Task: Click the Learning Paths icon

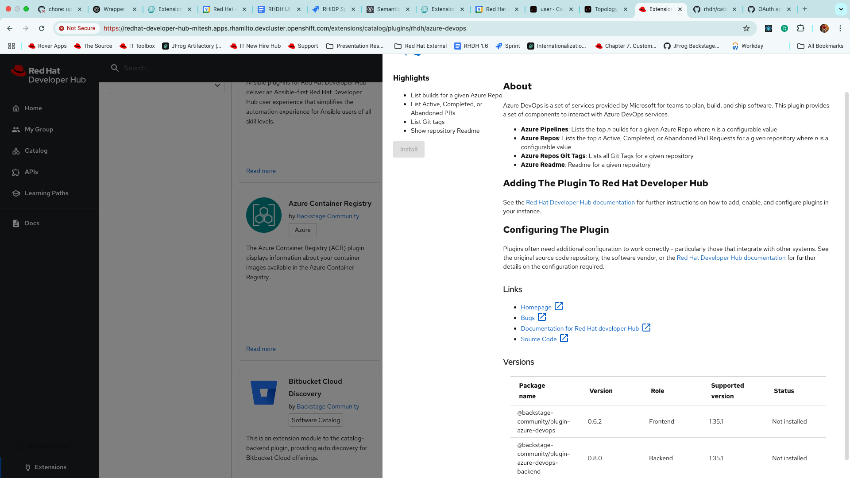Action: 16,193
